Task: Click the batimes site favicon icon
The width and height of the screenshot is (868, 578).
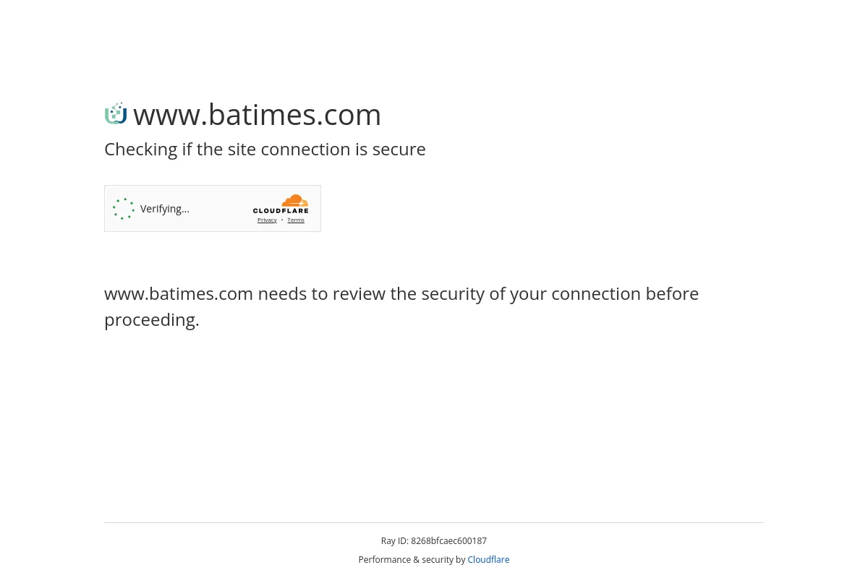Action: point(116,114)
